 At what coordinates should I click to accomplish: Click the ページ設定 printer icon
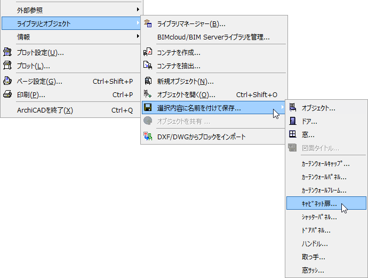click(7, 81)
